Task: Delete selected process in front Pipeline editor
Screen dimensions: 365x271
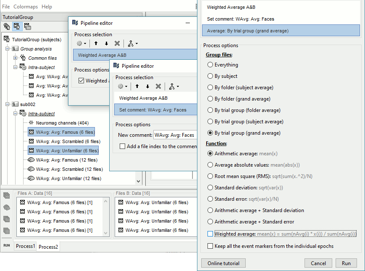Action: (158, 86)
